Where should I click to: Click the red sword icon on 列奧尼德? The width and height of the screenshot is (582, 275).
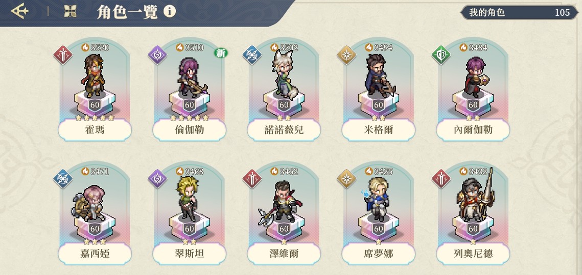pyautogui.click(x=441, y=179)
